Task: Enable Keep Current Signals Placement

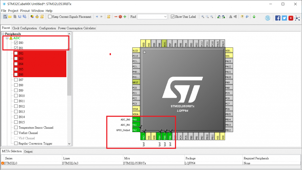Action: click(x=50, y=16)
